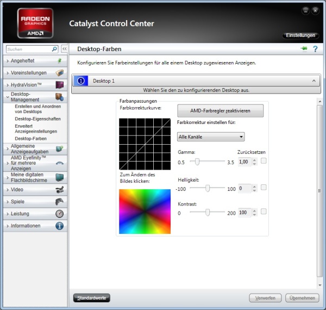Expand the Angeheftet section arrow
The height and width of the screenshot is (310, 326).
point(8,61)
